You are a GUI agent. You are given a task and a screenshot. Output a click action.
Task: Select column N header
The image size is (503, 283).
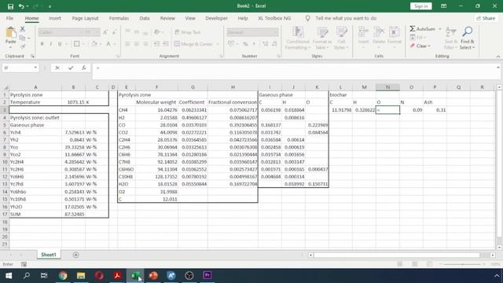pyautogui.click(x=387, y=87)
